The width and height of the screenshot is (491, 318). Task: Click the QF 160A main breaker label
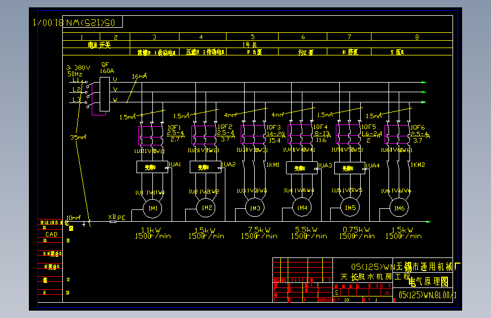coord(107,67)
